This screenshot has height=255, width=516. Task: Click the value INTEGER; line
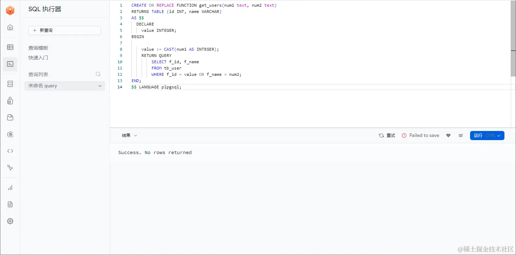[159, 30]
